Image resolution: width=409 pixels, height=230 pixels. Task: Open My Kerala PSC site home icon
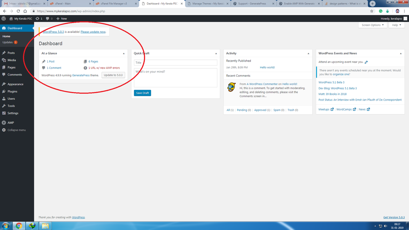(x=12, y=19)
